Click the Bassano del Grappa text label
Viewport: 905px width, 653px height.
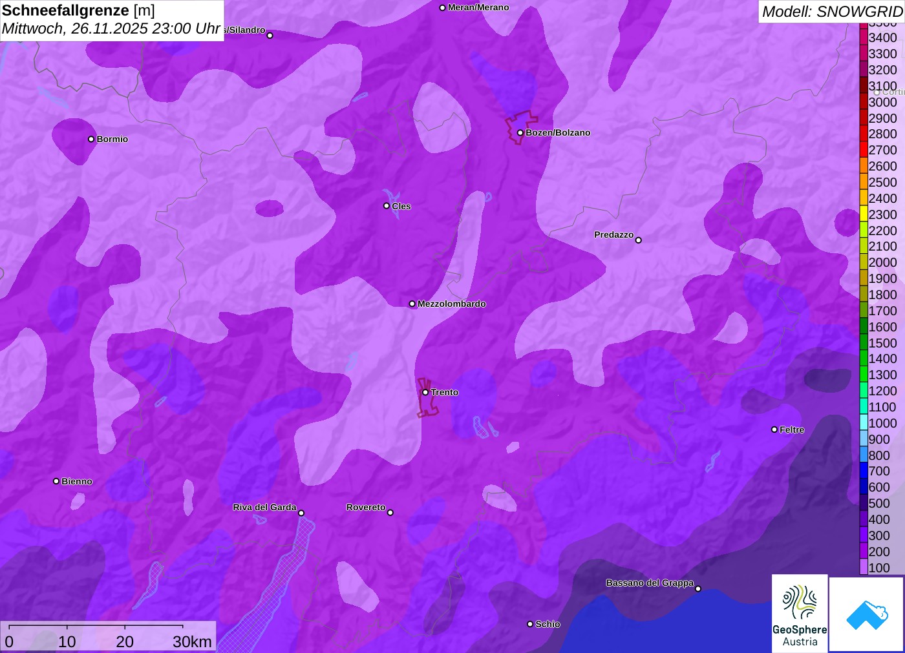pyautogui.click(x=650, y=583)
